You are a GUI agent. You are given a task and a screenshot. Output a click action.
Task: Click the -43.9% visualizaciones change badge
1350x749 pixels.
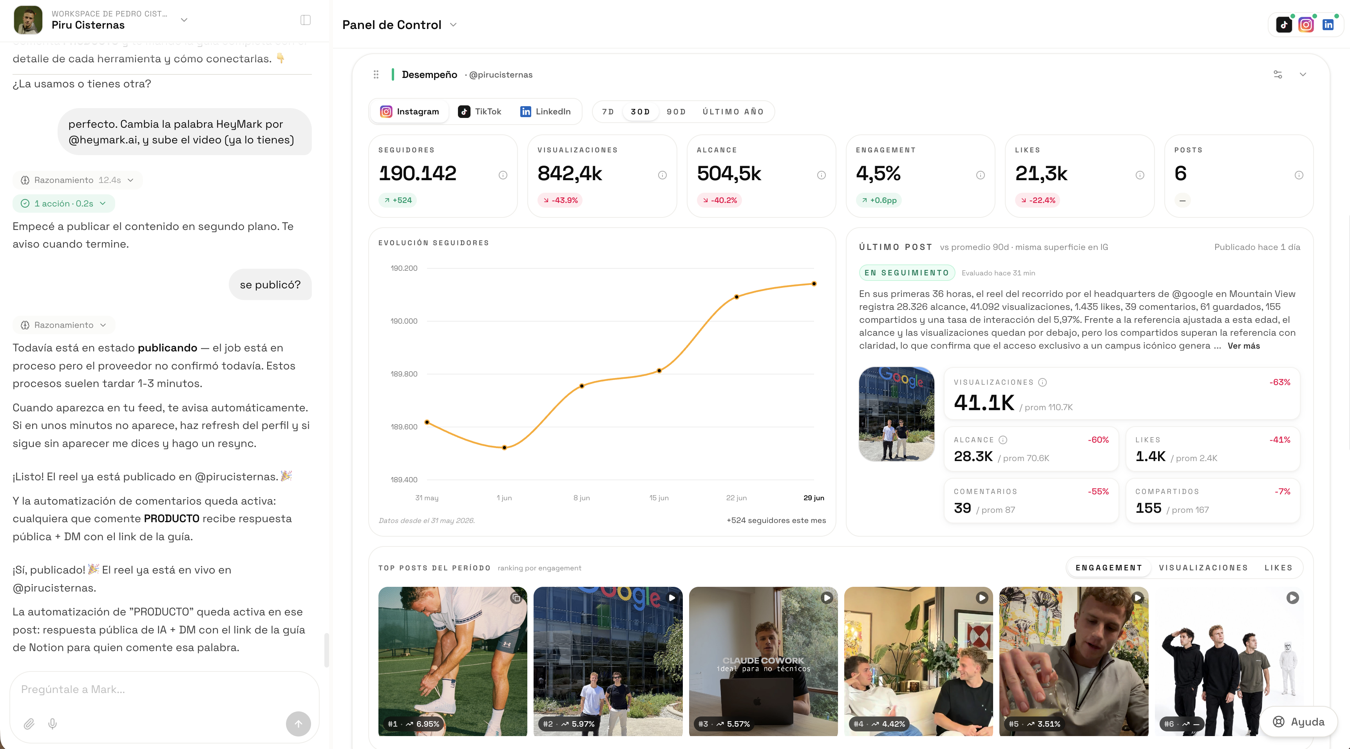point(560,200)
